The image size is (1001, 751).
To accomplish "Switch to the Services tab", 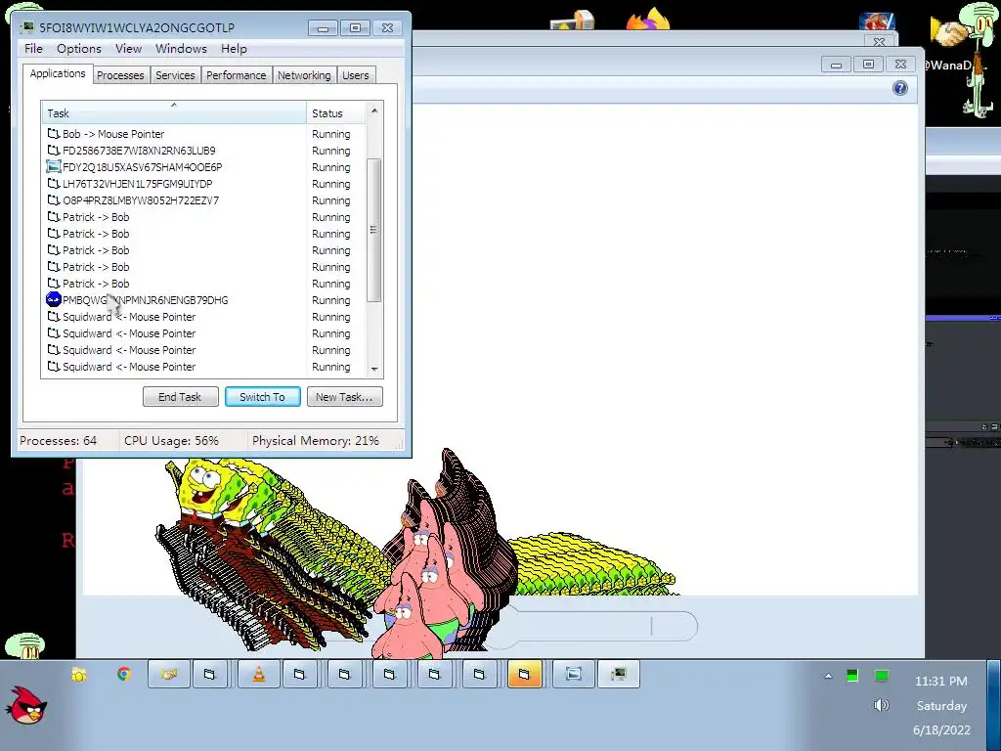I will [x=175, y=75].
